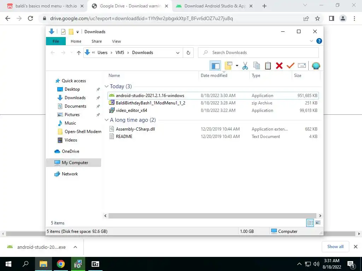Switch to the Share ribbon tab

pyautogui.click(x=97, y=41)
